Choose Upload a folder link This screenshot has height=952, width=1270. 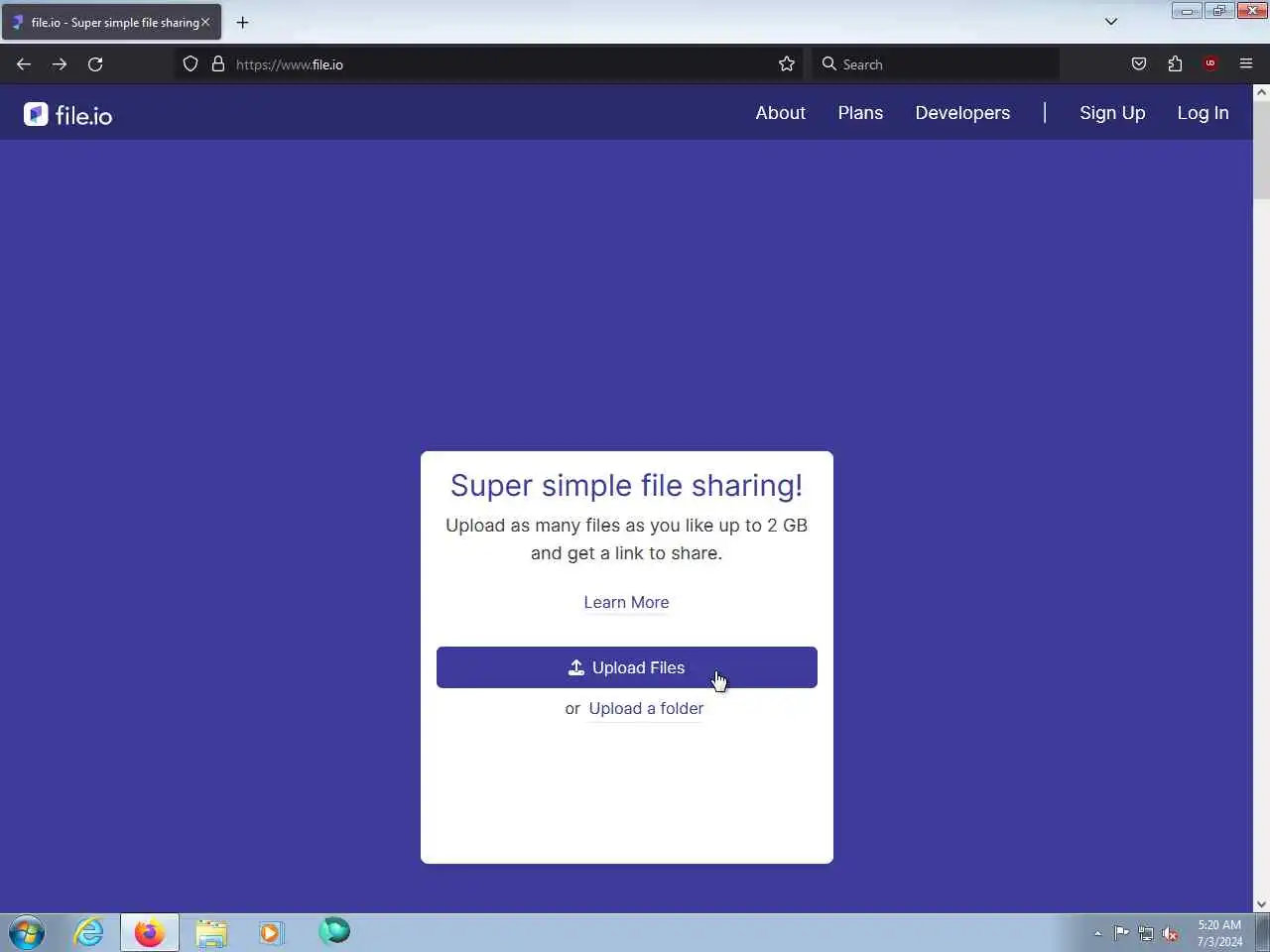[x=646, y=708]
